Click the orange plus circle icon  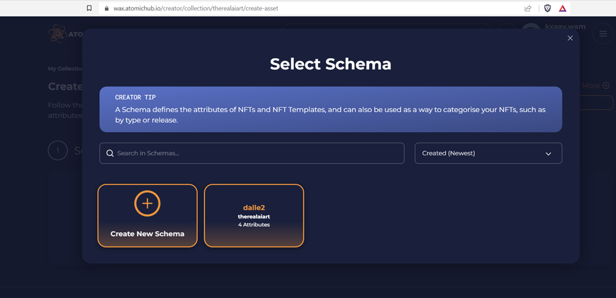coord(147,203)
